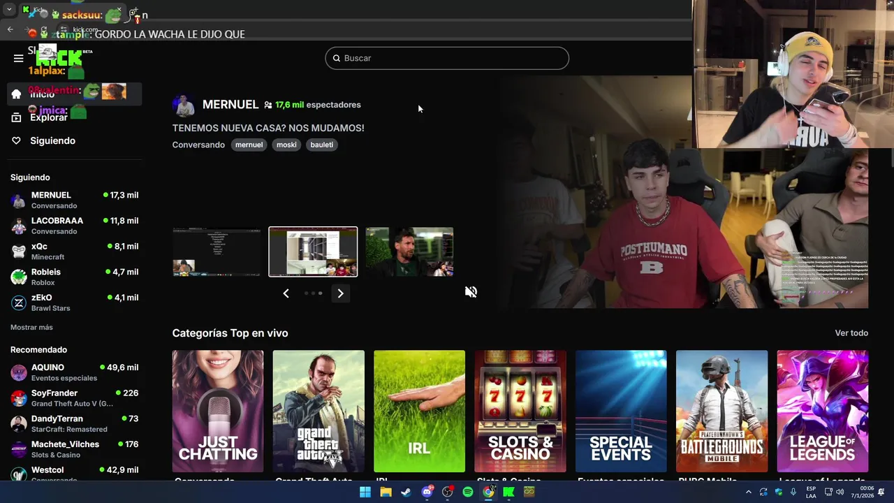Select the Conversando category link
The height and width of the screenshot is (503, 894).
pyautogui.click(x=198, y=145)
